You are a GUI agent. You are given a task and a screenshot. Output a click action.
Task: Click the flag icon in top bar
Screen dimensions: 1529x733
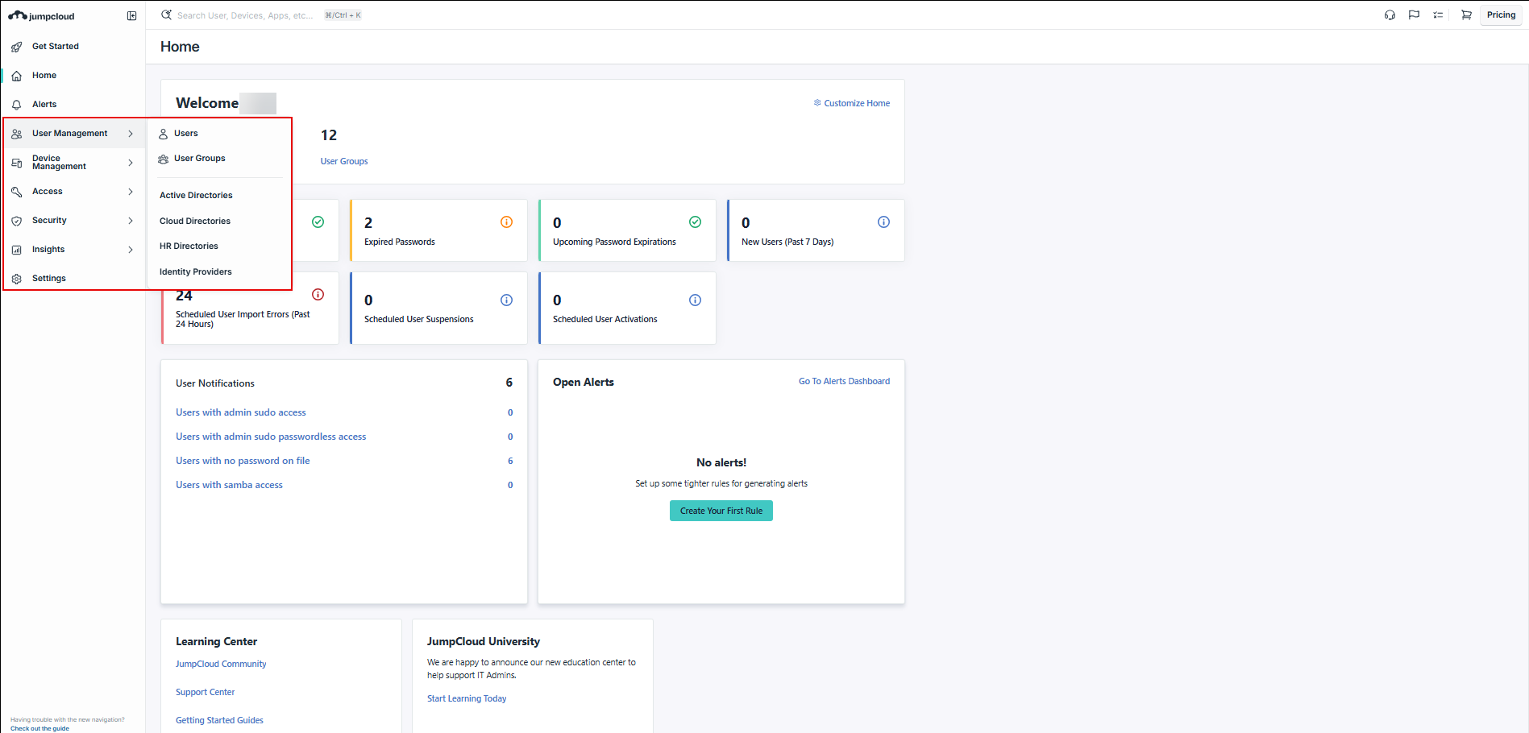click(1414, 15)
